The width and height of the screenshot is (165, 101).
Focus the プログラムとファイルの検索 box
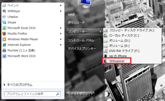32,94
